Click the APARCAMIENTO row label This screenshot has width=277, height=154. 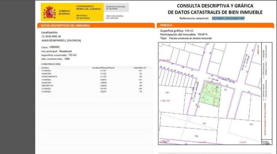pyautogui.click(x=49, y=77)
